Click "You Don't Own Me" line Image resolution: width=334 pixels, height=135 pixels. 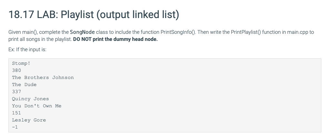[x=37, y=106]
